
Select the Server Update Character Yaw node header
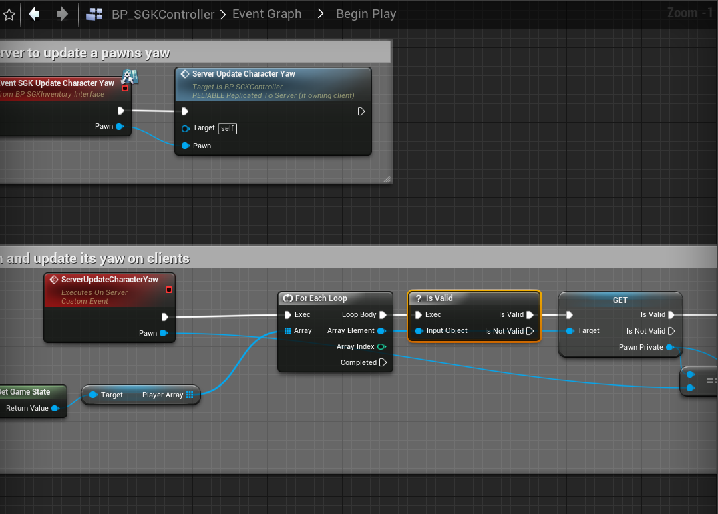[x=243, y=74]
